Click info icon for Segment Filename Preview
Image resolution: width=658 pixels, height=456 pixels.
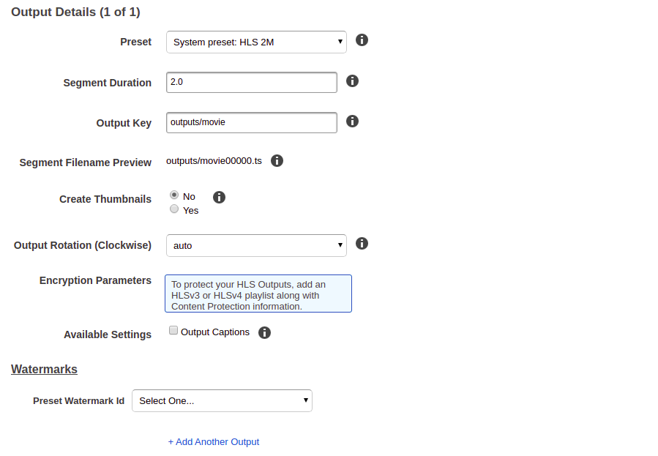(277, 161)
